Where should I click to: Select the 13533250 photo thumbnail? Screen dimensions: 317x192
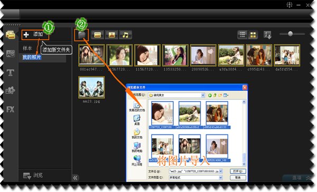(x=175, y=55)
